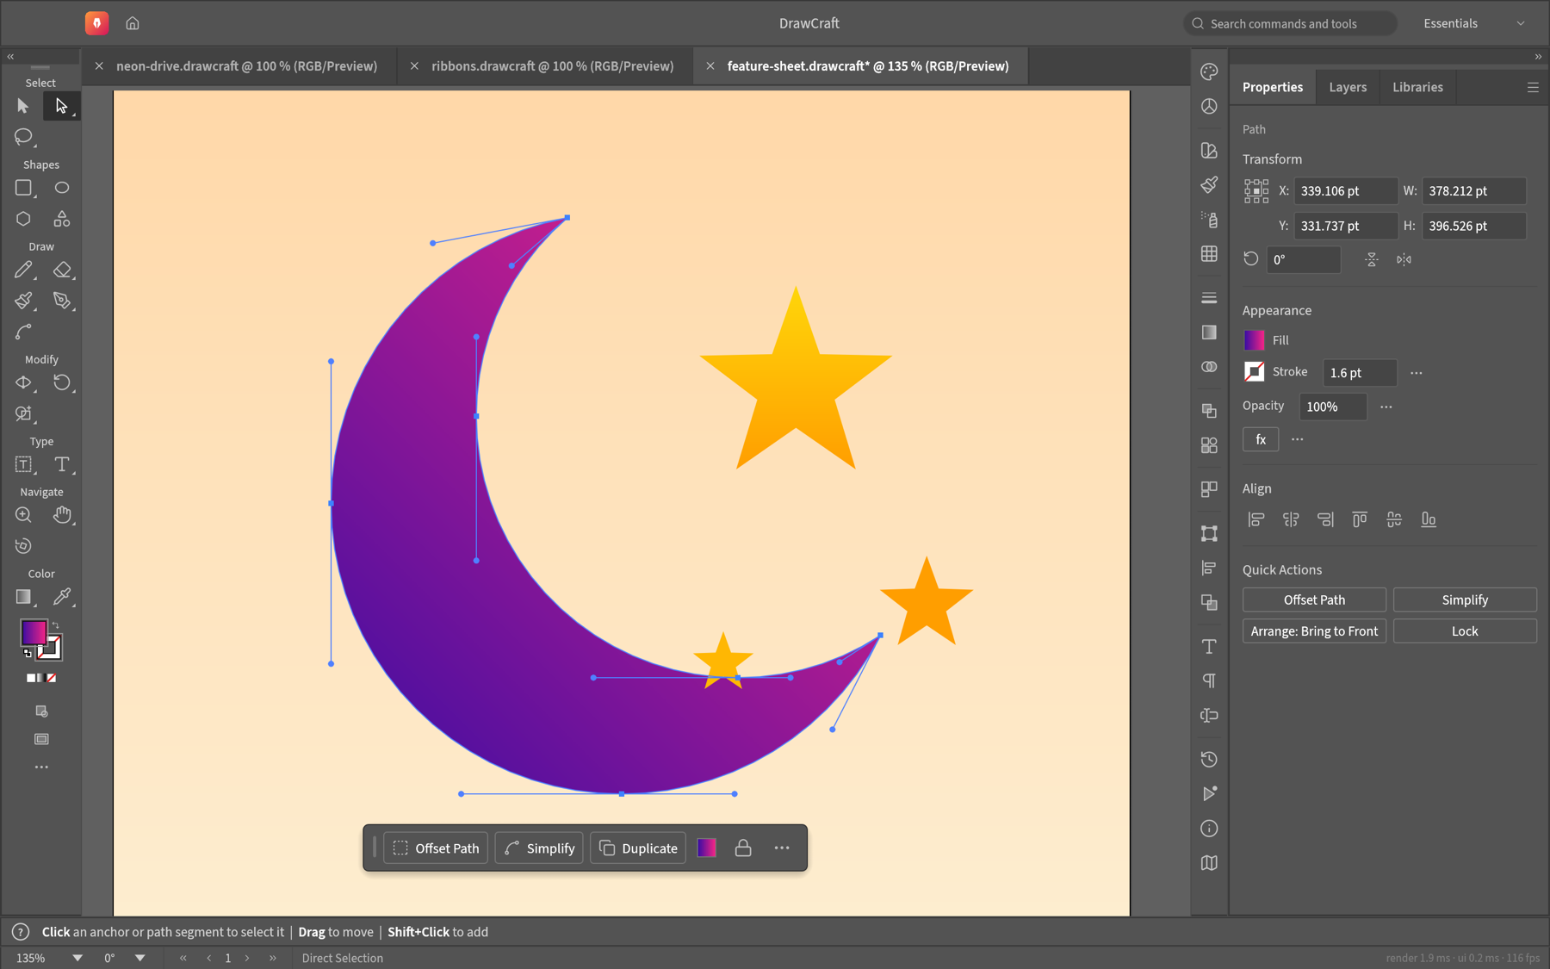The height and width of the screenshot is (969, 1550).
Task: Click Simplify in Quick Actions panel
Action: 1465,600
